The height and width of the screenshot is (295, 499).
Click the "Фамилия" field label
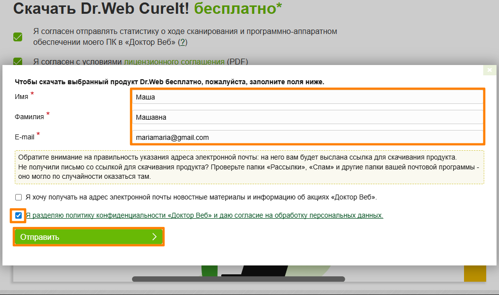[29, 117]
